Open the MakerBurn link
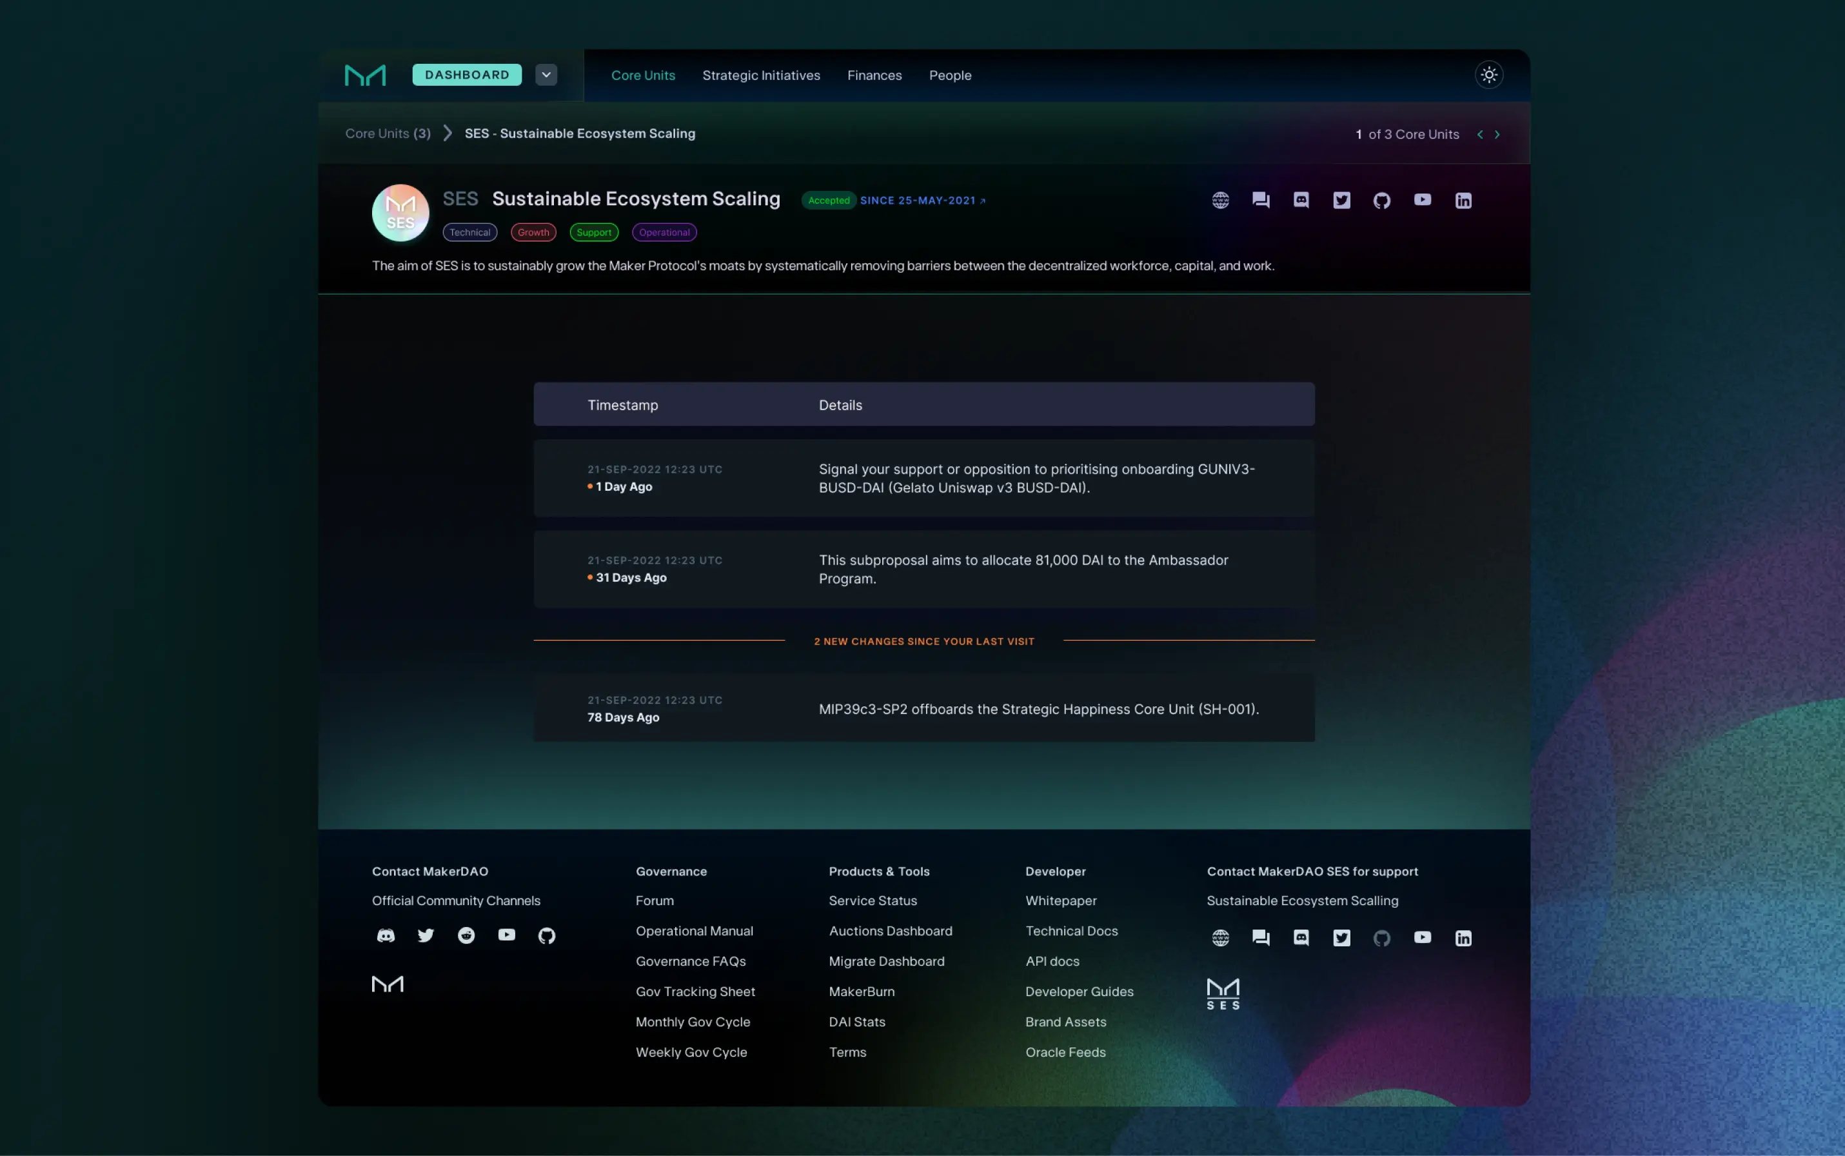The height and width of the screenshot is (1156, 1845). point(862,992)
